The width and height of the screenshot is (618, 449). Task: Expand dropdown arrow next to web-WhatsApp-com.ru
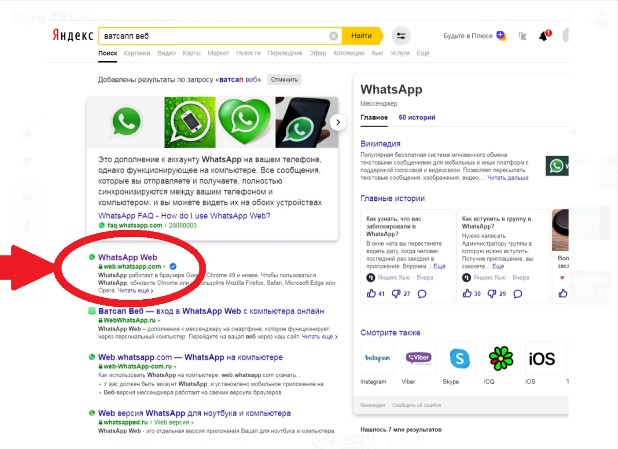(x=175, y=367)
